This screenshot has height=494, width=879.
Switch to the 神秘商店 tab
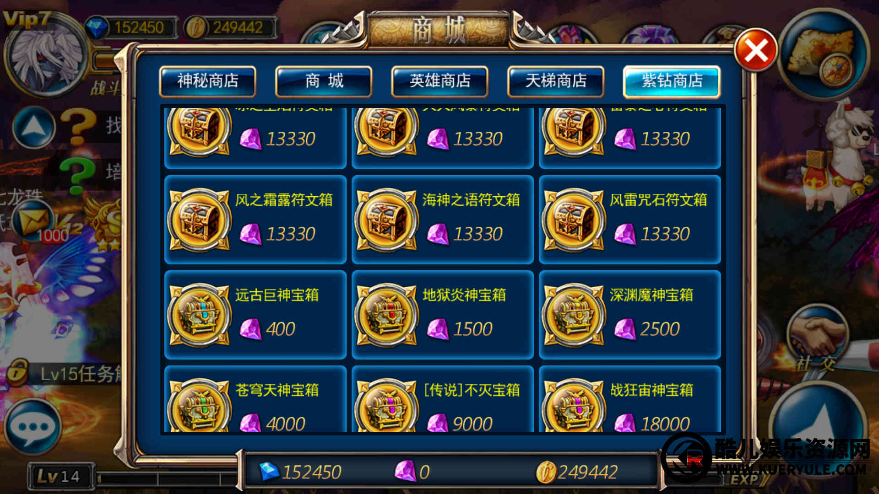(208, 81)
